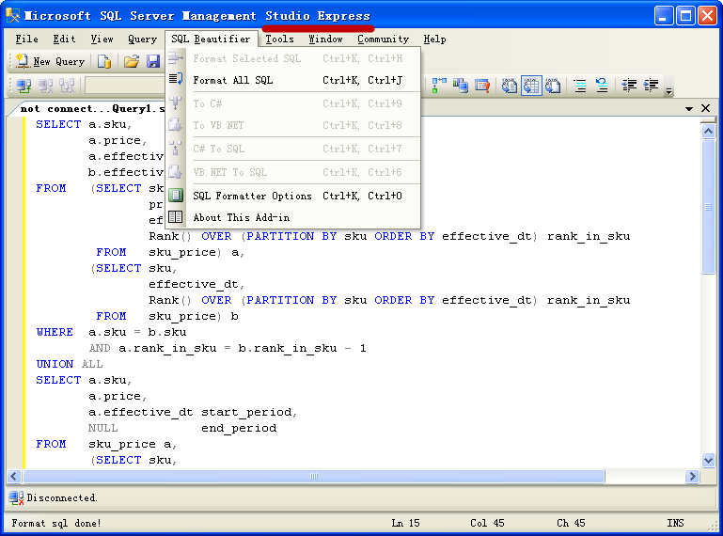
Task: Click the 'WHERE a.sku = b.sku' line
Action: tap(112, 333)
